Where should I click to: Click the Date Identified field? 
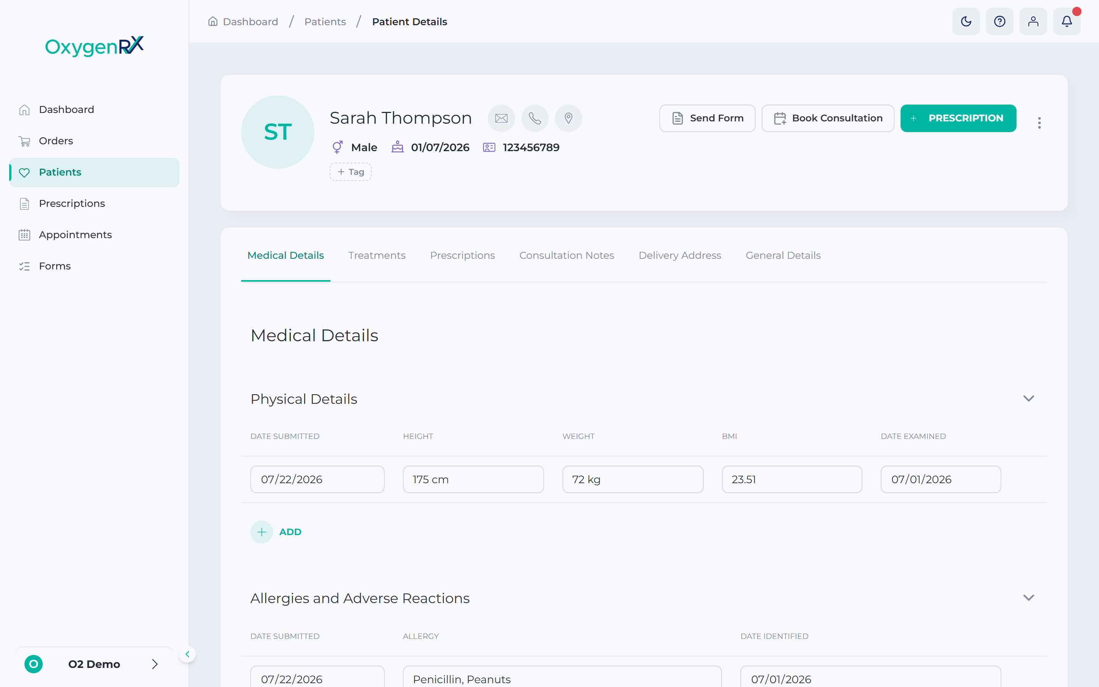pyautogui.click(x=870, y=677)
